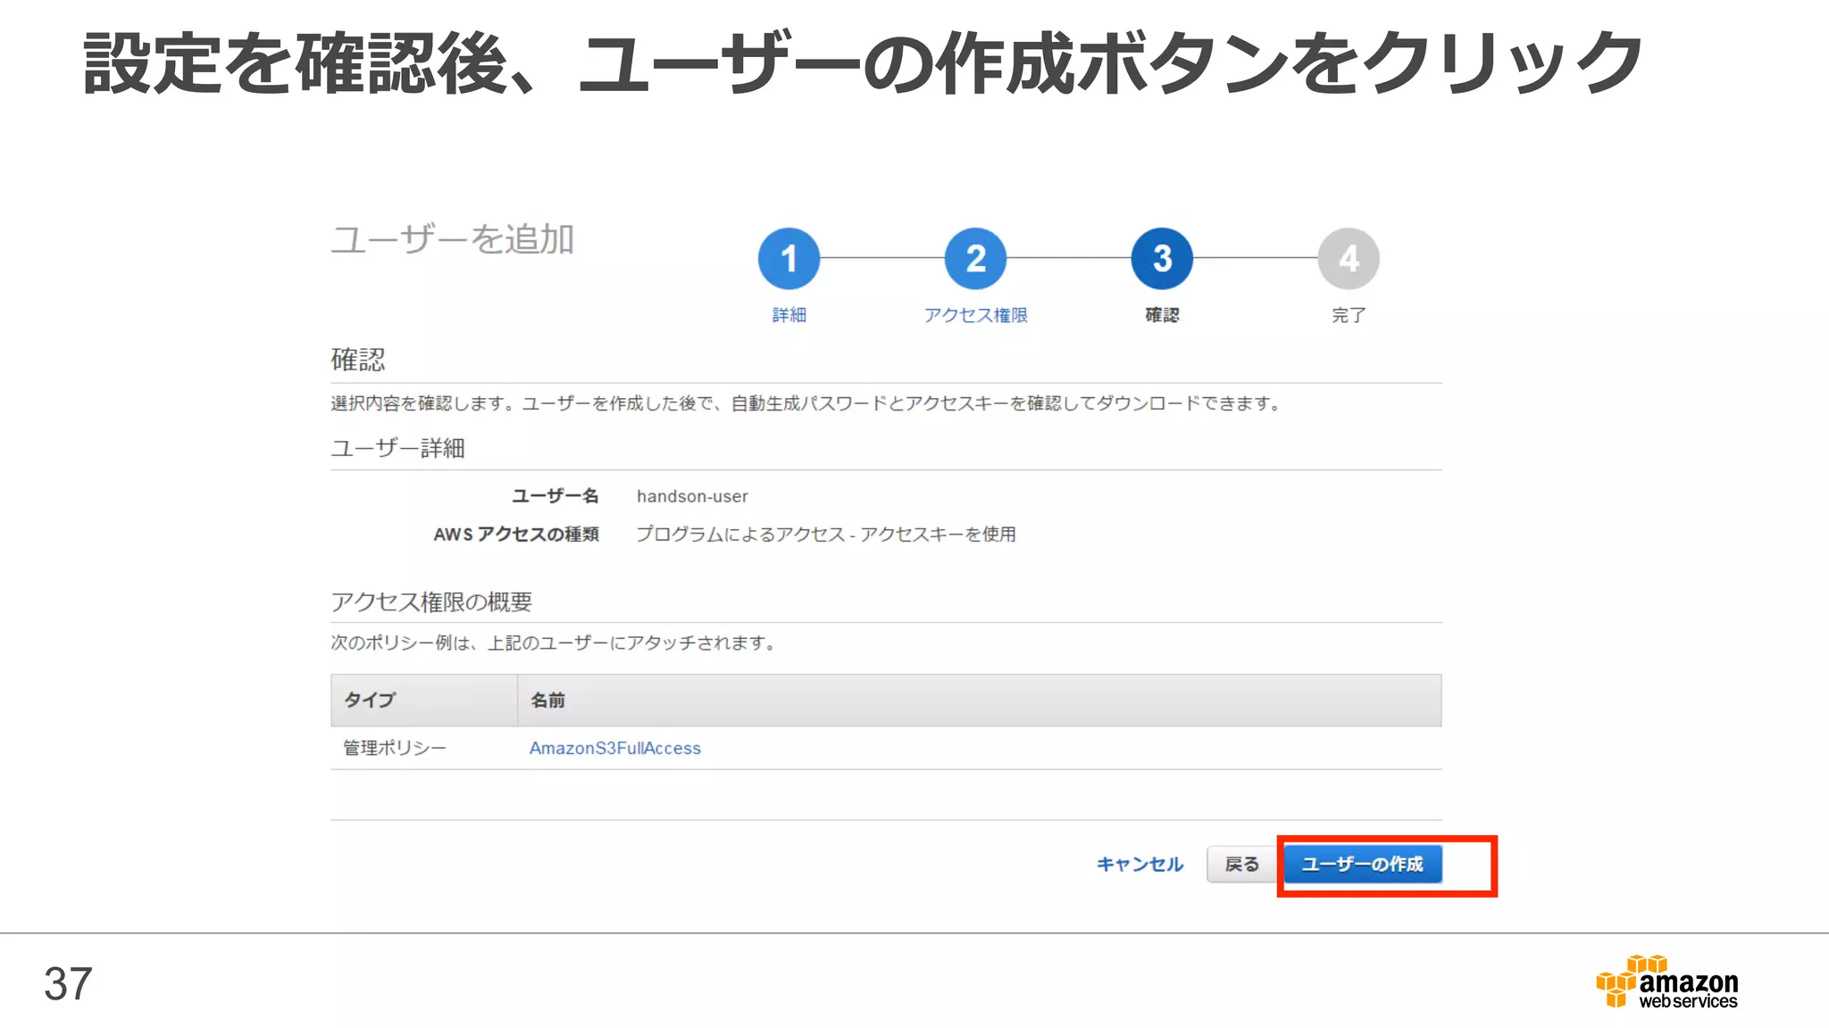Click the AWS アクセスの種類 label

(x=516, y=534)
